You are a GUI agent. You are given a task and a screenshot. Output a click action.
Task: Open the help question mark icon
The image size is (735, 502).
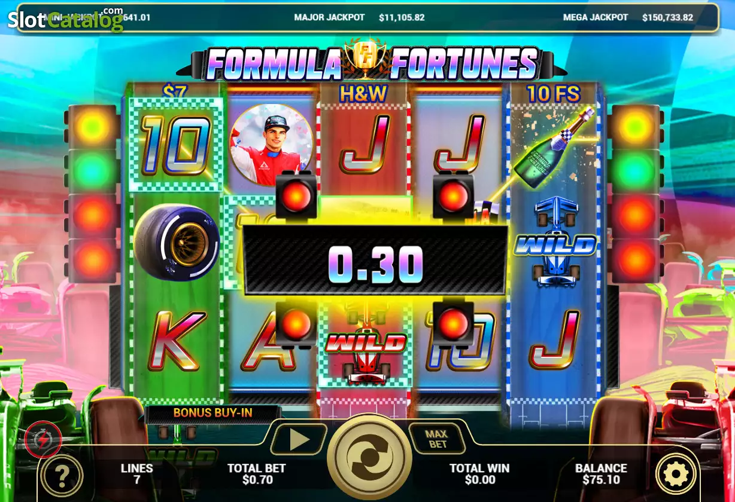coord(62,475)
